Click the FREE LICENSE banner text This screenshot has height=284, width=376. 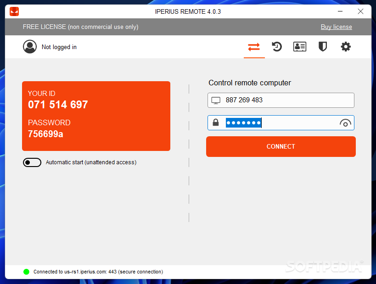81,27
